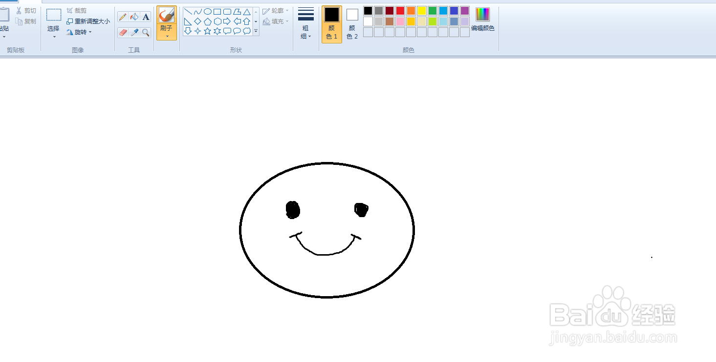Pick the green color swatch
Viewport: 716px width, 362px height.
coord(433,11)
